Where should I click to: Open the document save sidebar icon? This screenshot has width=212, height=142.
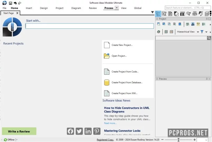[170, 14]
